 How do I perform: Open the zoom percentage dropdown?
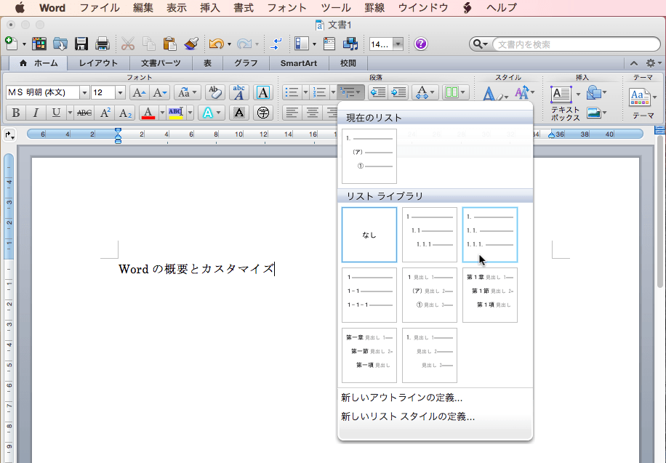(398, 44)
